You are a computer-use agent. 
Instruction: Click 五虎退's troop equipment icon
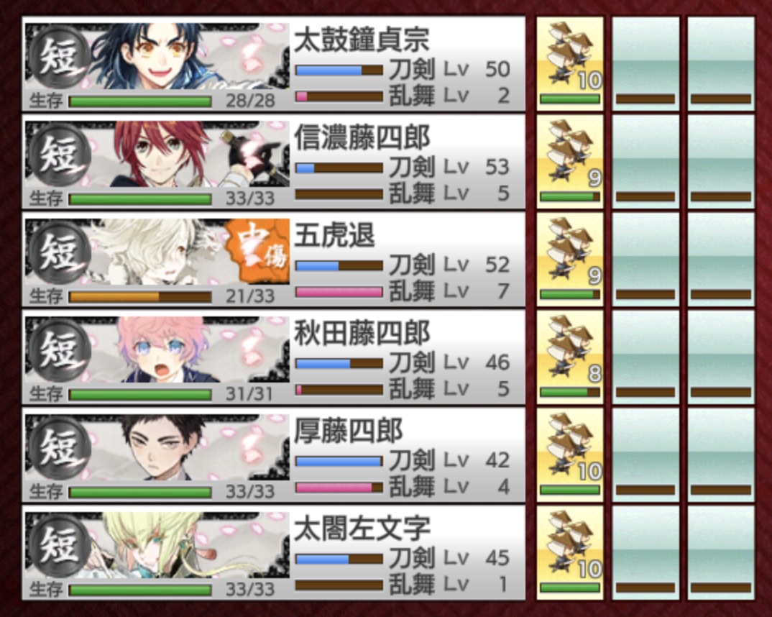point(569,259)
